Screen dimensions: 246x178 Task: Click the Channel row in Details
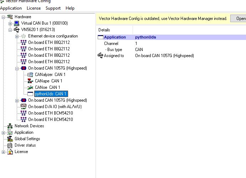click(x=171, y=44)
